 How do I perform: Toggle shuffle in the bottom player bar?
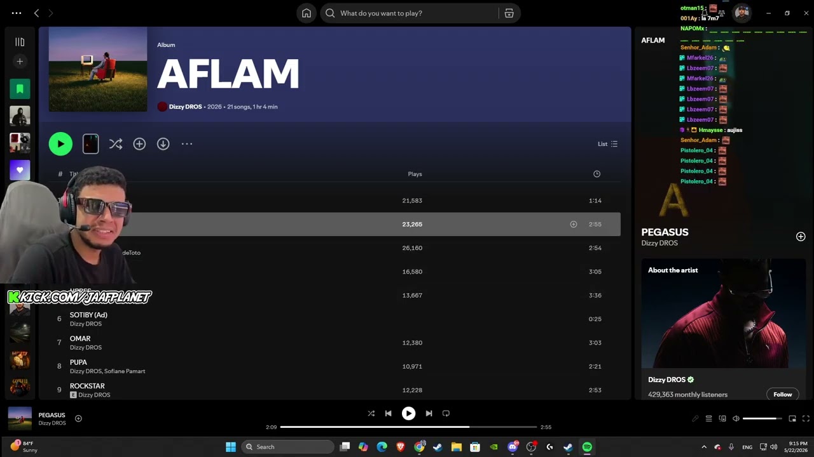371,413
